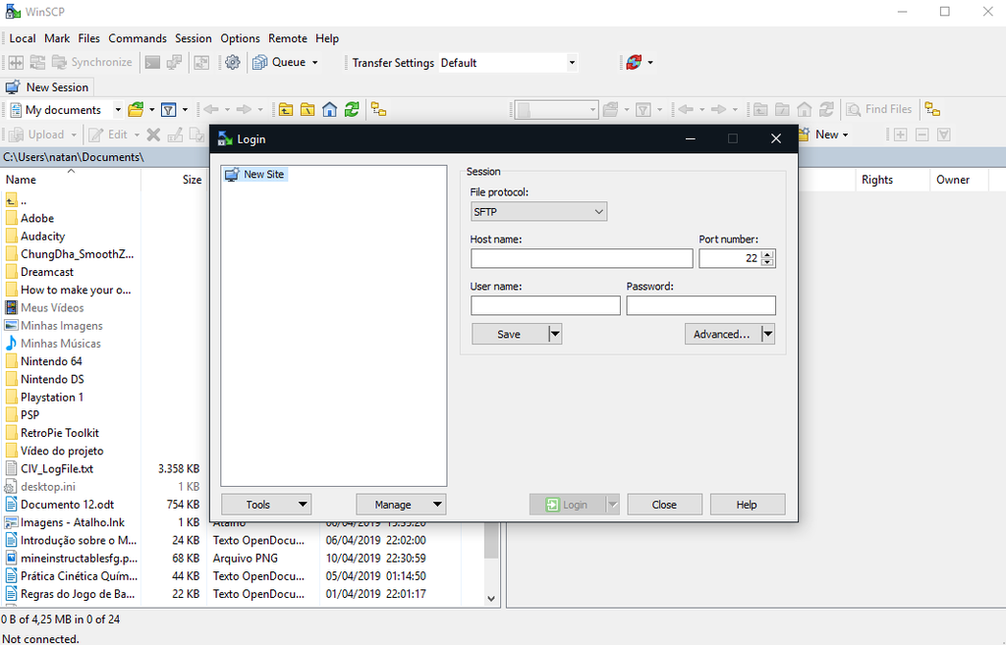Click the Save button in Login dialog

[x=510, y=334]
